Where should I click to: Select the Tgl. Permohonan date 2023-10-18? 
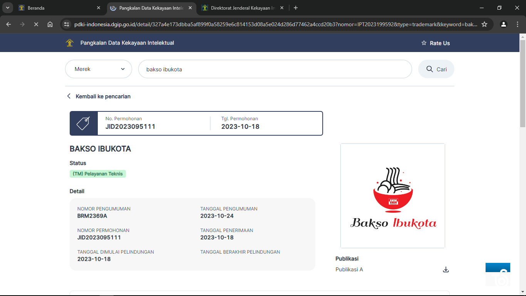[240, 126]
